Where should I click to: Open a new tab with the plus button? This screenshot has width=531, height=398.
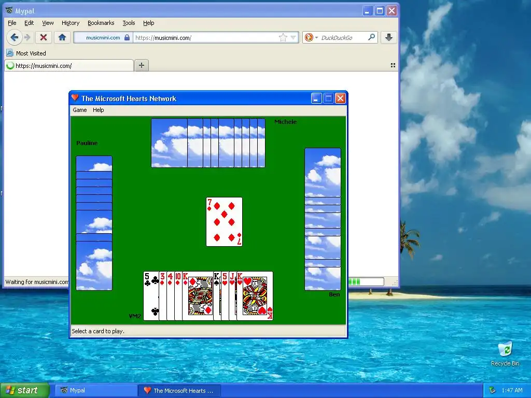click(x=142, y=65)
